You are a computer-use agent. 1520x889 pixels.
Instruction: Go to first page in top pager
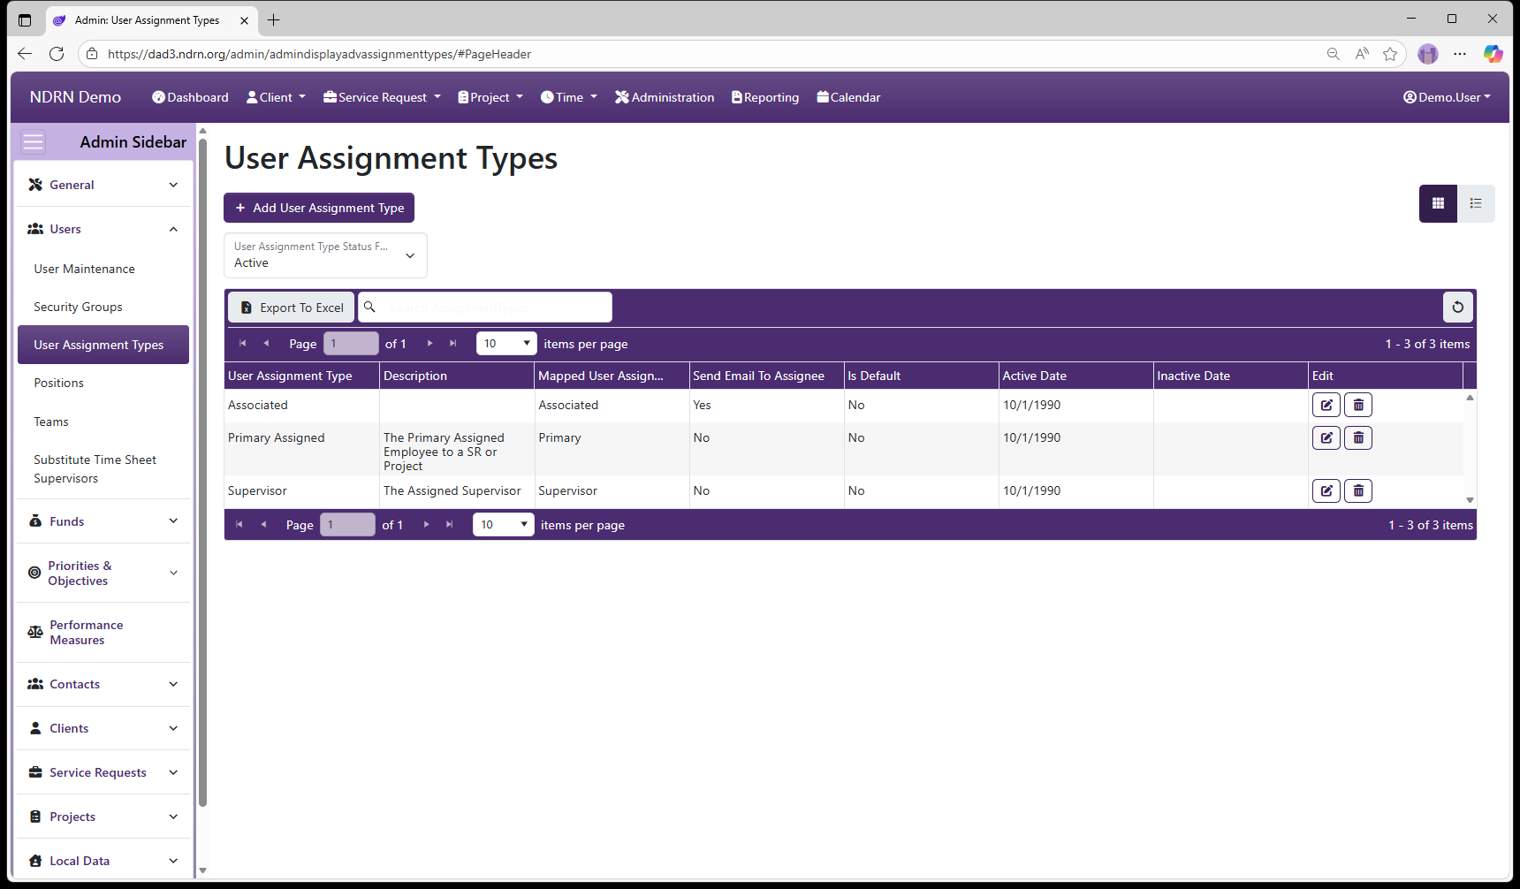click(x=242, y=344)
